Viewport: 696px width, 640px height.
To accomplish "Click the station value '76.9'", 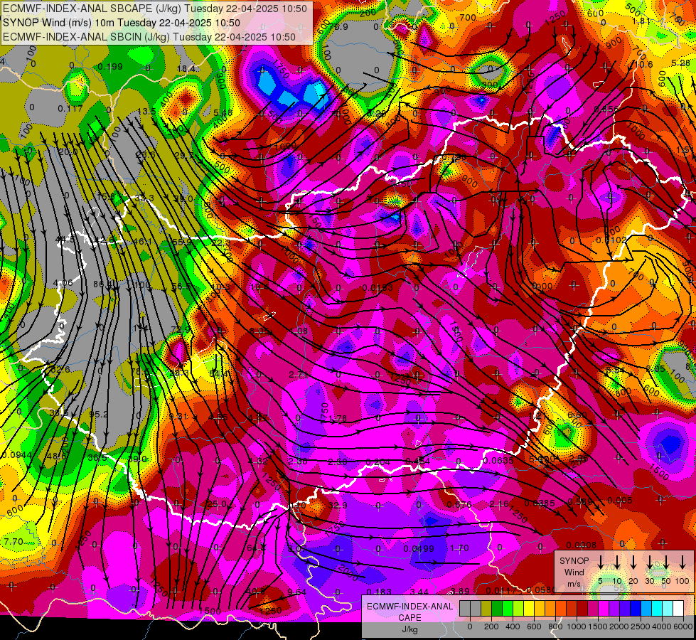I will coord(338,27).
